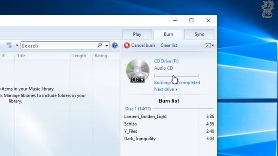Close the Windows Media Player window
The width and height of the screenshot is (278, 156).
pos(208,20)
